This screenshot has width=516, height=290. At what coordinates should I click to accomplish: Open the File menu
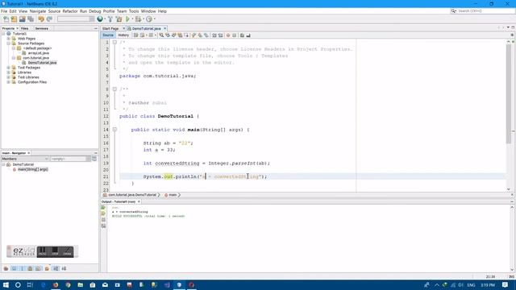(4, 11)
